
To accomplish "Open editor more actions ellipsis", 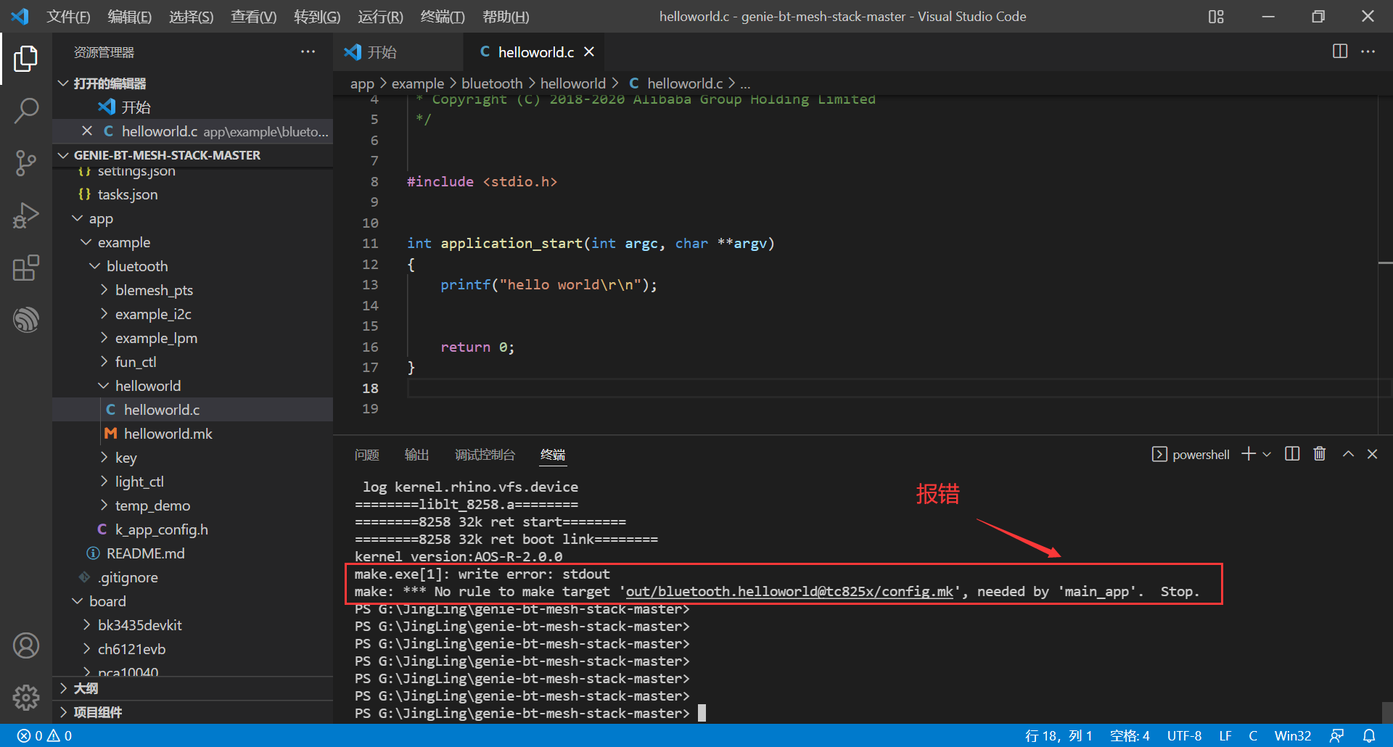I will pyautogui.click(x=1368, y=51).
